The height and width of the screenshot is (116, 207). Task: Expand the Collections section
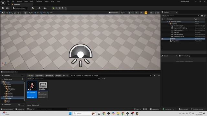pos(3,105)
